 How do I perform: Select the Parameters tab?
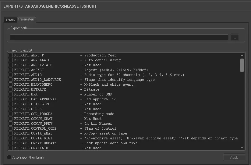27,19
